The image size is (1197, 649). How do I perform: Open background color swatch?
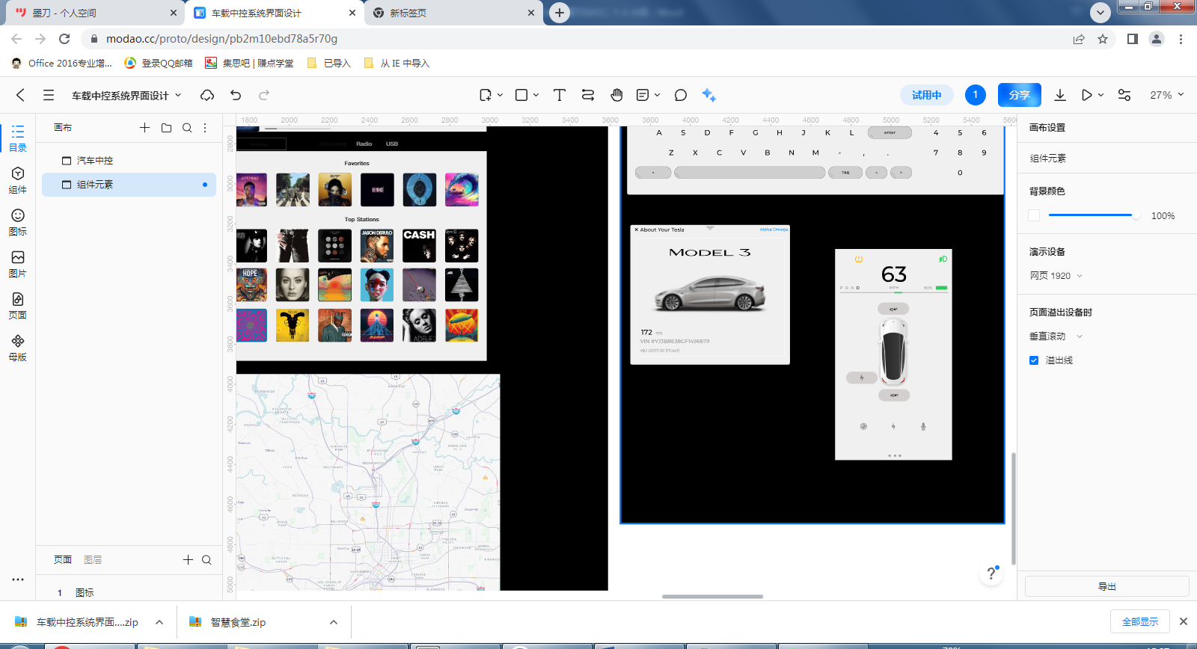pos(1034,215)
